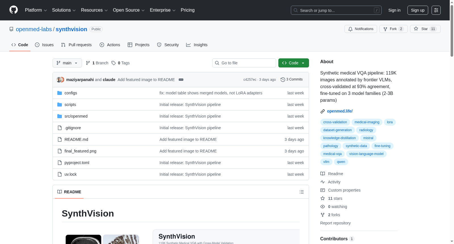Image resolution: width=454 pixels, height=244 pixels.
Task: Switch to the Security tab
Action: [168, 45]
